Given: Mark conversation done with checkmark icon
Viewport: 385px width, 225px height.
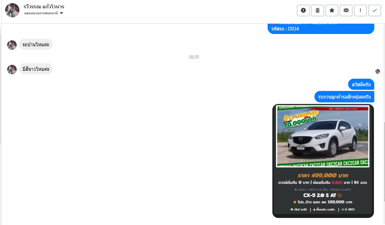Looking at the screenshot, I should (374, 11).
